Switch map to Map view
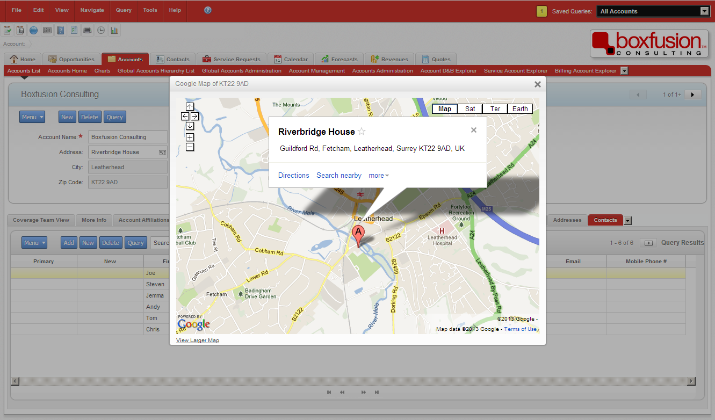This screenshot has height=420, width=715. tap(445, 109)
